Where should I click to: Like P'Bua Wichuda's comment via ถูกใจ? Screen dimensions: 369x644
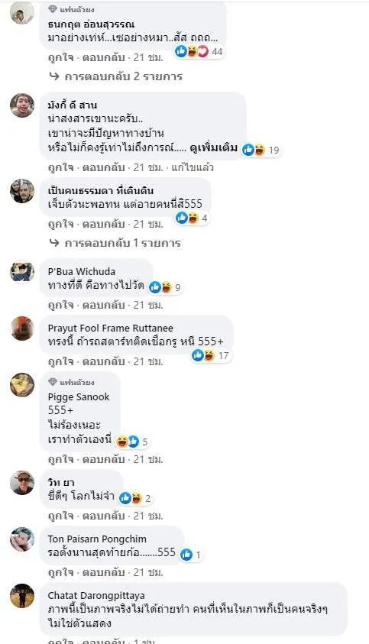click(61, 305)
